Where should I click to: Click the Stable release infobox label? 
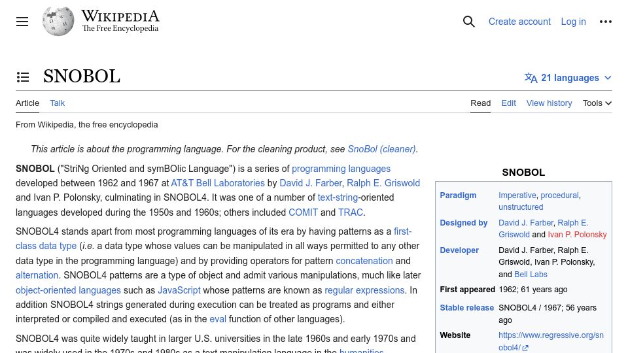[x=466, y=308]
